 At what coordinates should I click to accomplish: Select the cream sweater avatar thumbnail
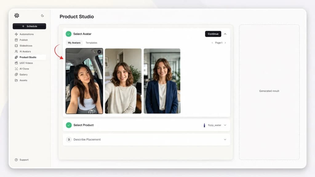[x=123, y=81]
